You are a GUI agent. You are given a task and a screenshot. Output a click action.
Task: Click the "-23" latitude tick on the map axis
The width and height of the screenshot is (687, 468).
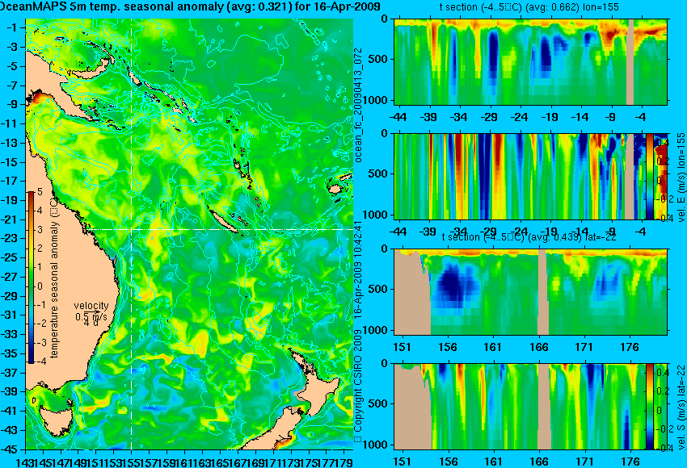(x=9, y=238)
